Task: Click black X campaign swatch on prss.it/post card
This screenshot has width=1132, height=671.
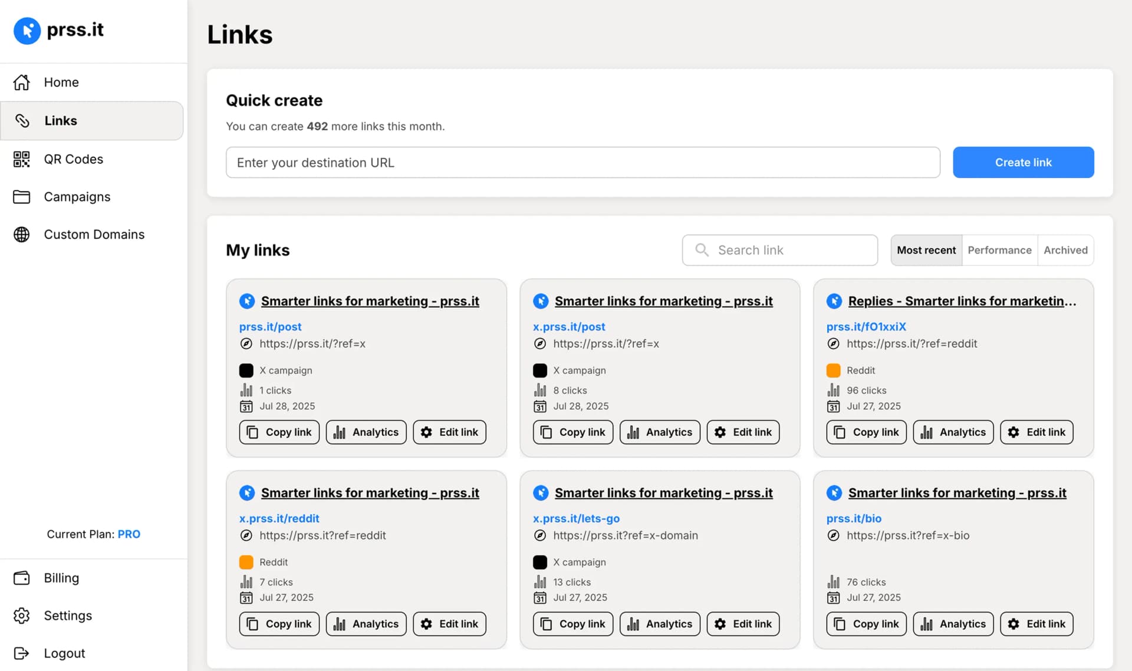Action: pyautogui.click(x=246, y=371)
